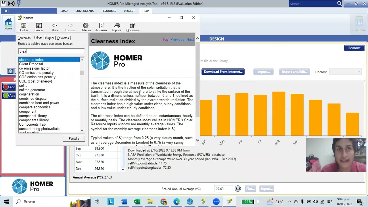368x207 pixels.
Task: Click the Calculate icon
Action: [359, 24]
